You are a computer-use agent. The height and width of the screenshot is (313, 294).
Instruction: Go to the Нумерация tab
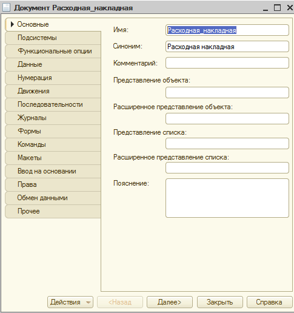coord(53,78)
